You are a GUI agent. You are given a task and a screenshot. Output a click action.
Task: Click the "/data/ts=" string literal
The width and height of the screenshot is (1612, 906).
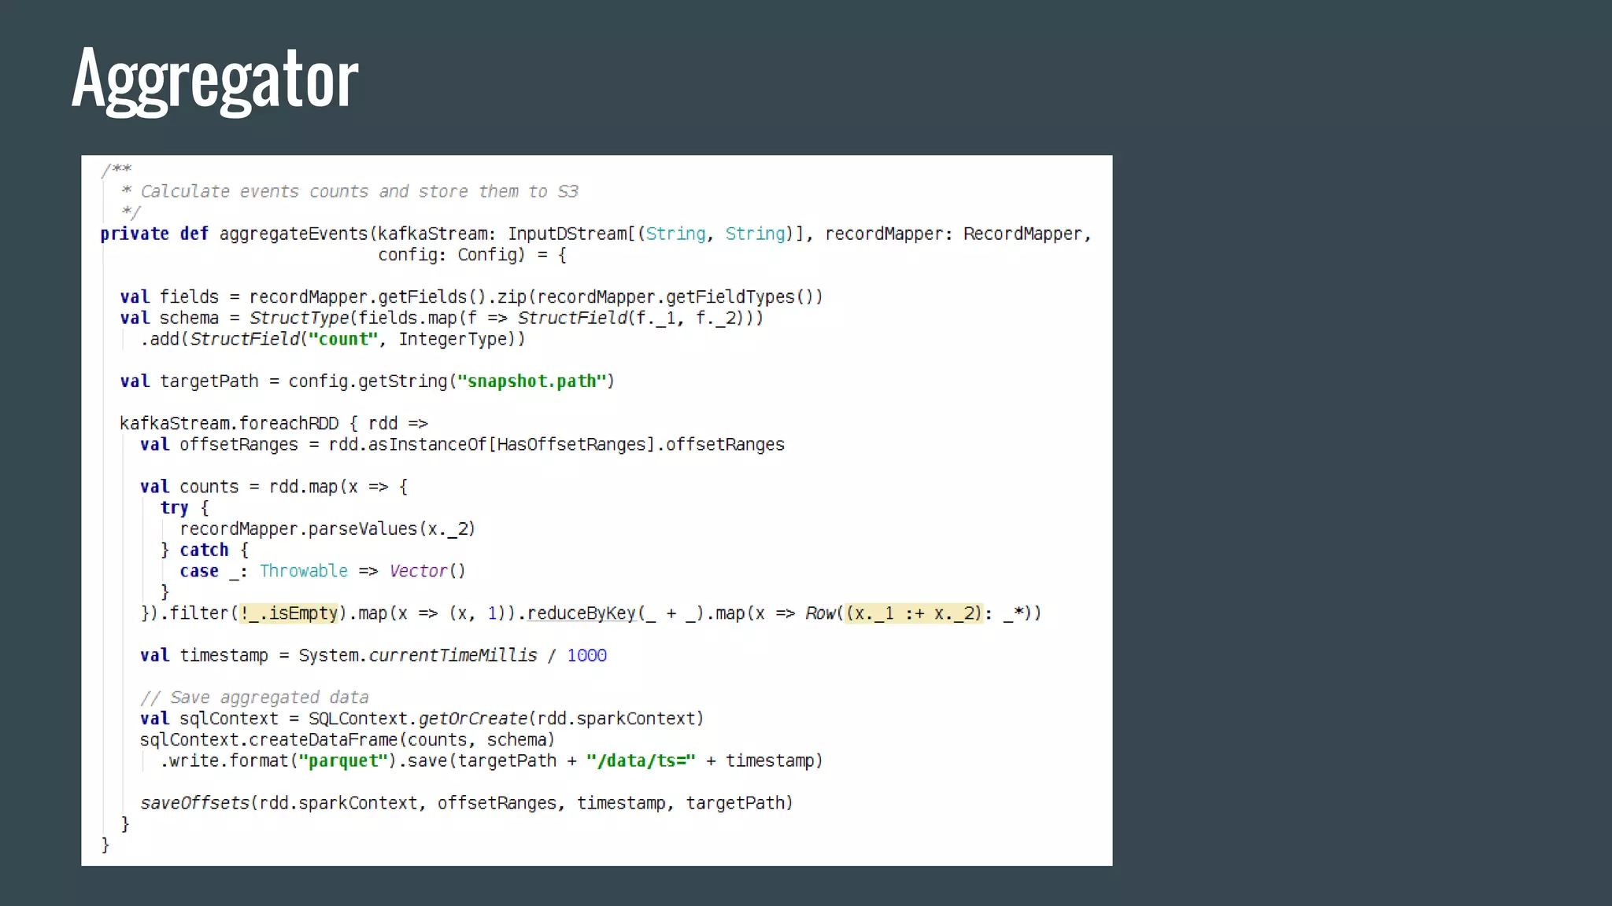click(x=641, y=761)
